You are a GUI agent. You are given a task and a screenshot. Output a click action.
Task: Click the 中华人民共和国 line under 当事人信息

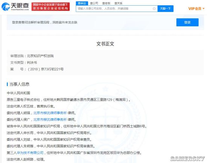click(18, 93)
